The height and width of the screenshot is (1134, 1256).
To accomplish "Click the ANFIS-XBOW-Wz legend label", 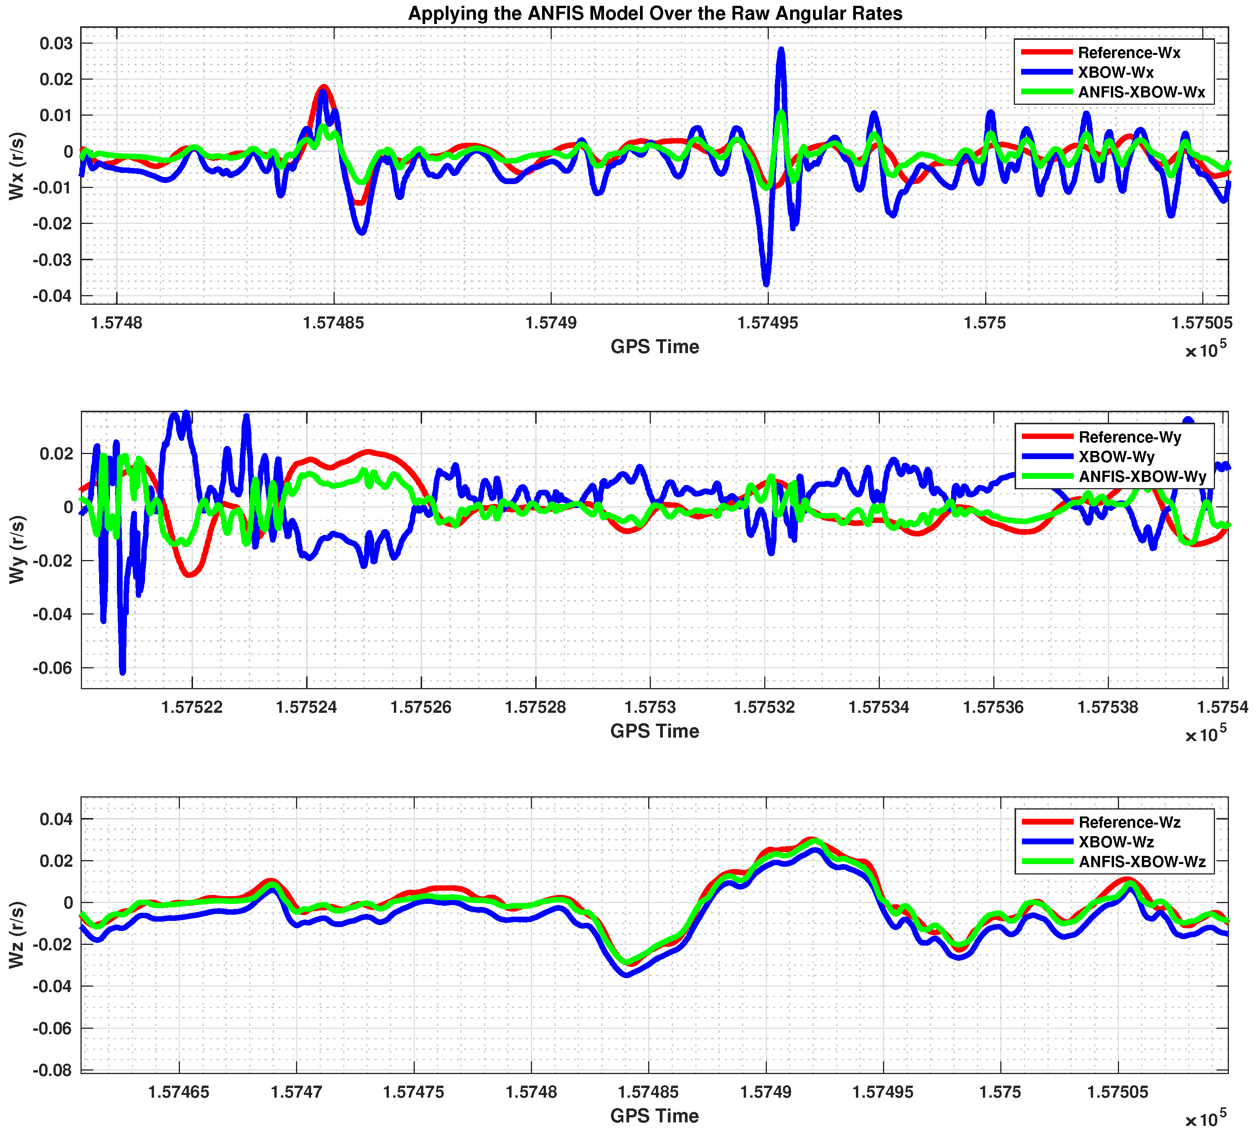I will (1142, 862).
